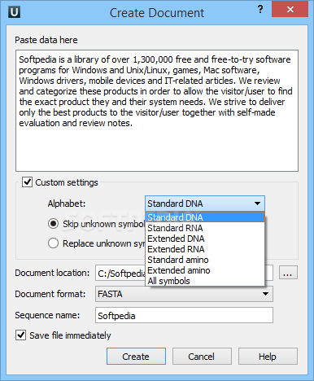Image resolution: width=314 pixels, height=381 pixels.
Task: Select Extended amino alphabet
Action: (205, 270)
